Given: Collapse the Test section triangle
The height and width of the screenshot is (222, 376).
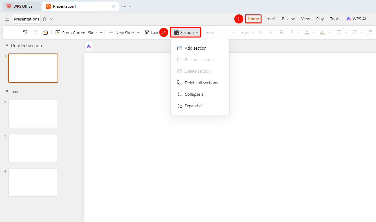Looking at the screenshot, I should click(x=7, y=91).
